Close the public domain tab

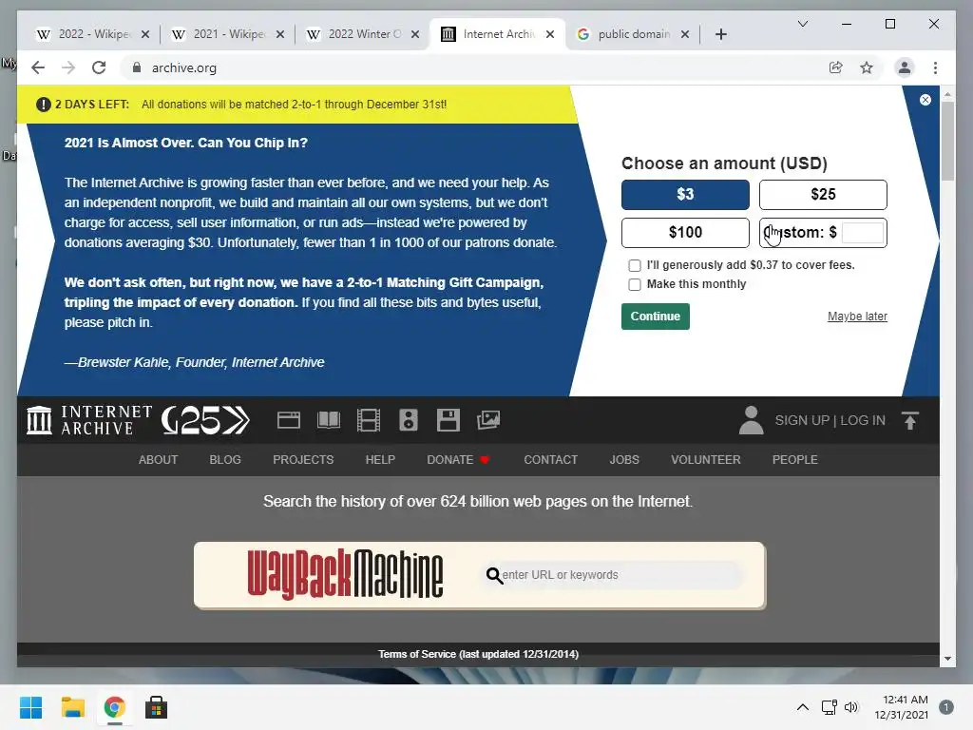point(685,34)
